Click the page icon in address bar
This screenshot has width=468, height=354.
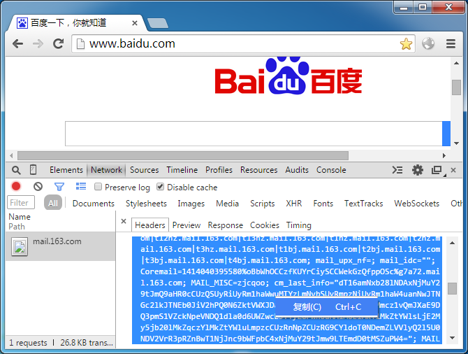(80, 44)
